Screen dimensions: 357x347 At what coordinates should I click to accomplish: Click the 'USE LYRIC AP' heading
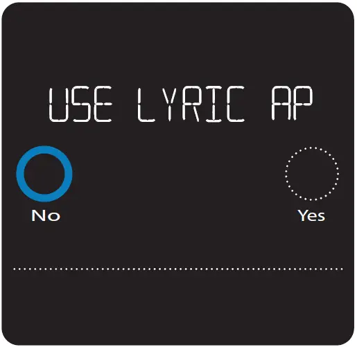coord(181,104)
